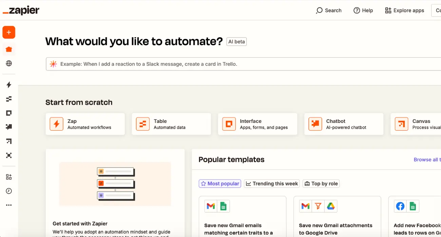Image resolution: width=441 pixels, height=237 pixels.
Task: Select the Chatbots icon in the sidebar
Action: click(9, 127)
